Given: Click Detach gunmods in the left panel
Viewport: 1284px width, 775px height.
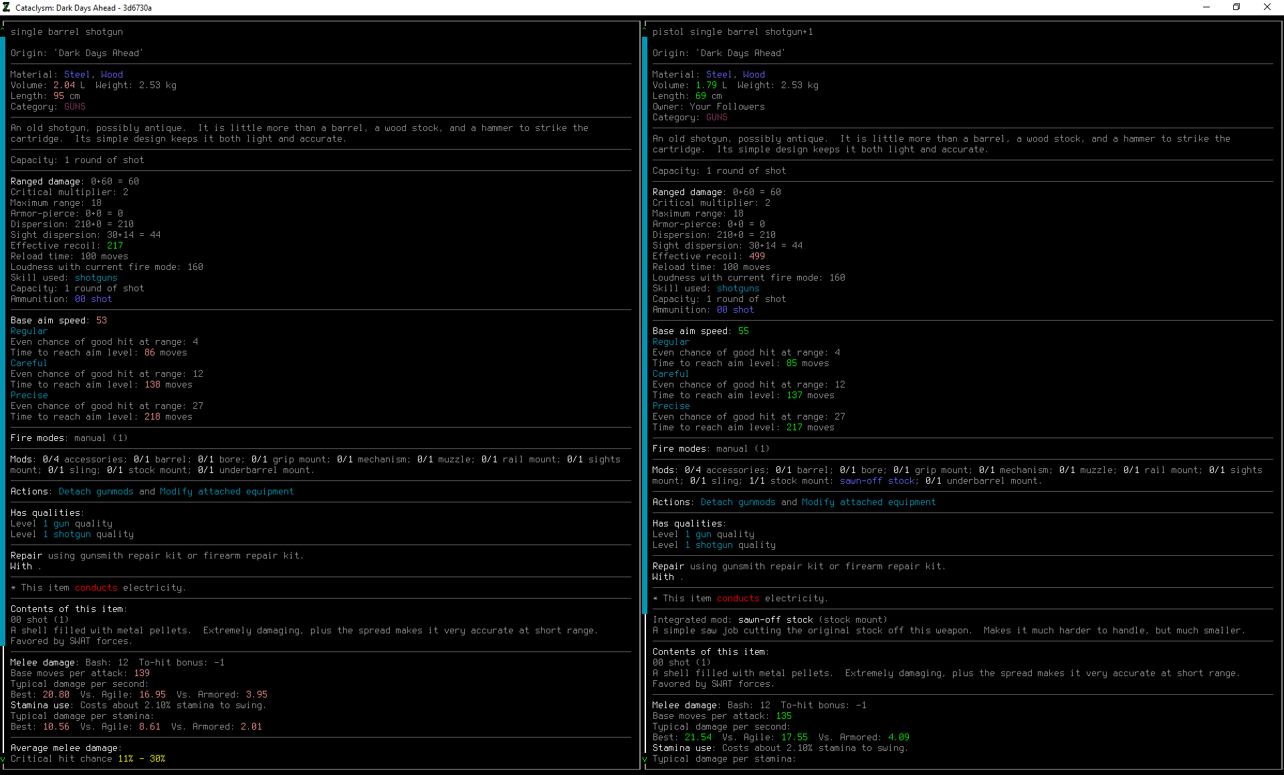Looking at the screenshot, I should tap(96, 491).
